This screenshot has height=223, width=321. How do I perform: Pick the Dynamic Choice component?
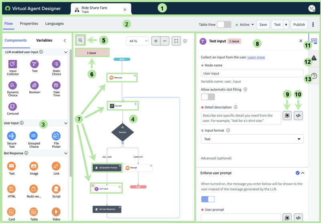click(x=12, y=85)
